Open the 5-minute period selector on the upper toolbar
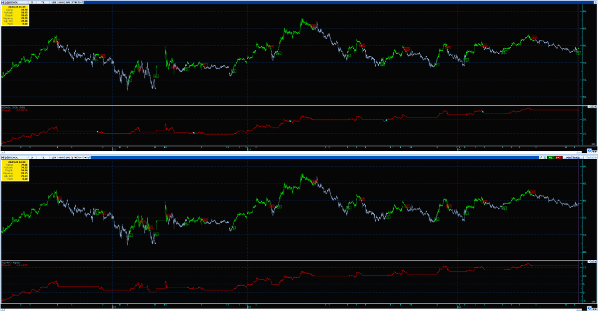The image size is (598, 311). pos(31,2)
